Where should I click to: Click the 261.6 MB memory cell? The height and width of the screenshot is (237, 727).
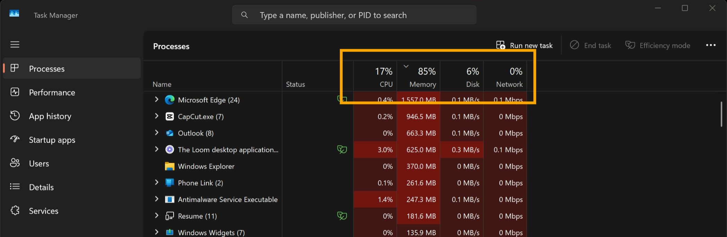pos(419,183)
